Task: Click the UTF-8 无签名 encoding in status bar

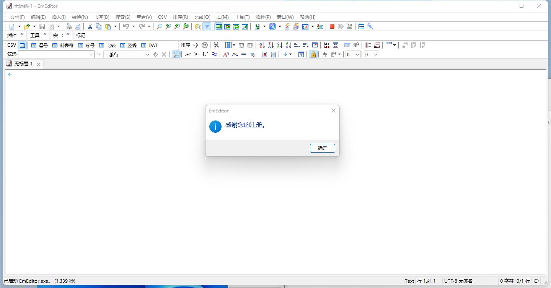Action: (x=458, y=281)
